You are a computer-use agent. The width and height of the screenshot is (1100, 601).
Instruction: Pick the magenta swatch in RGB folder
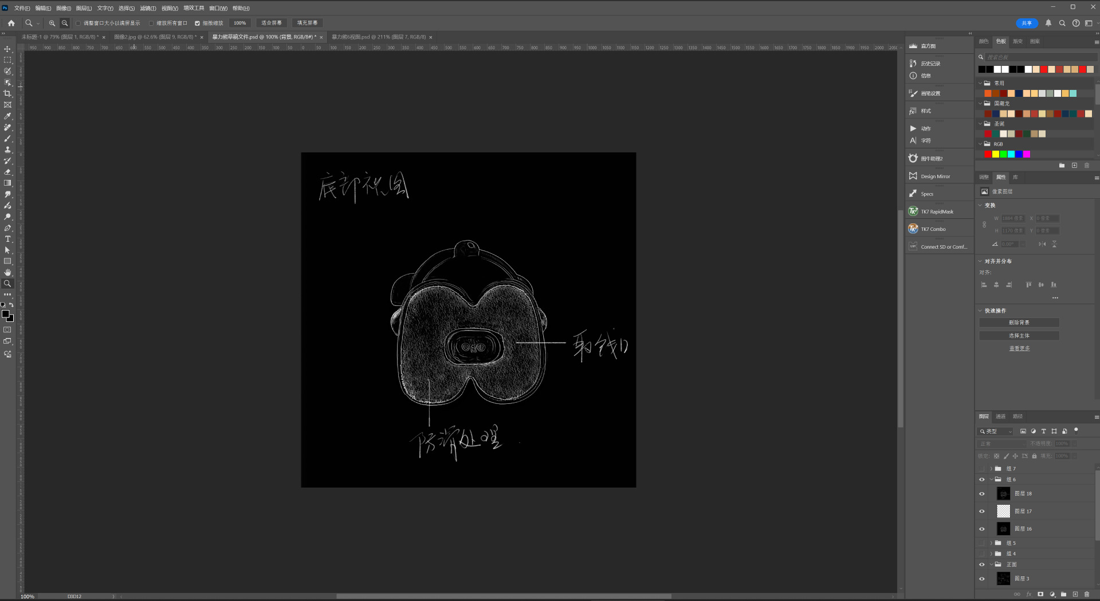pyautogui.click(x=1026, y=154)
